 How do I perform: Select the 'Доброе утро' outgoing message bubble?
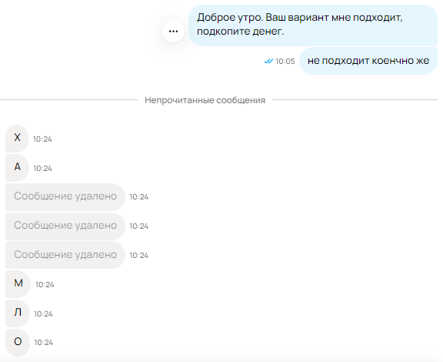(x=313, y=25)
